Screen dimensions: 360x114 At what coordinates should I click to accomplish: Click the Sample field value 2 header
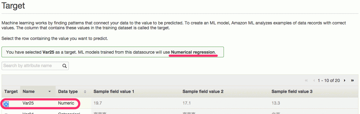coord(203,91)
